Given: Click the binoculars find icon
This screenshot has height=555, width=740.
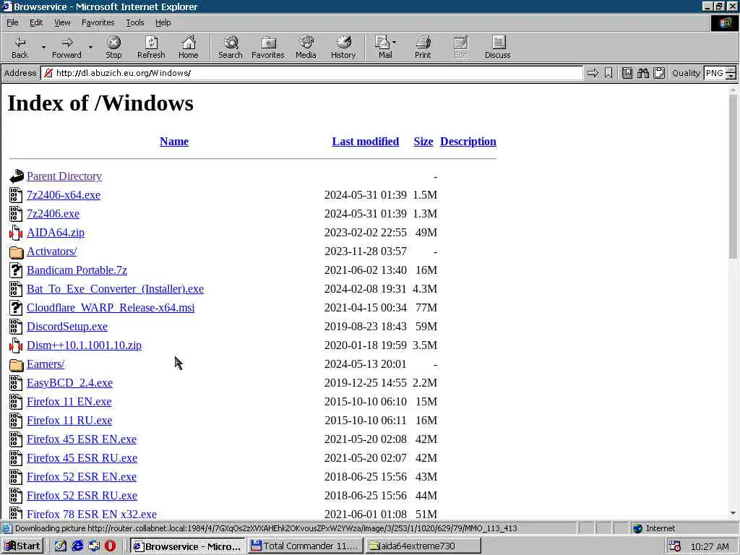Looking at the screenshot, I should (x=642, y=73).
